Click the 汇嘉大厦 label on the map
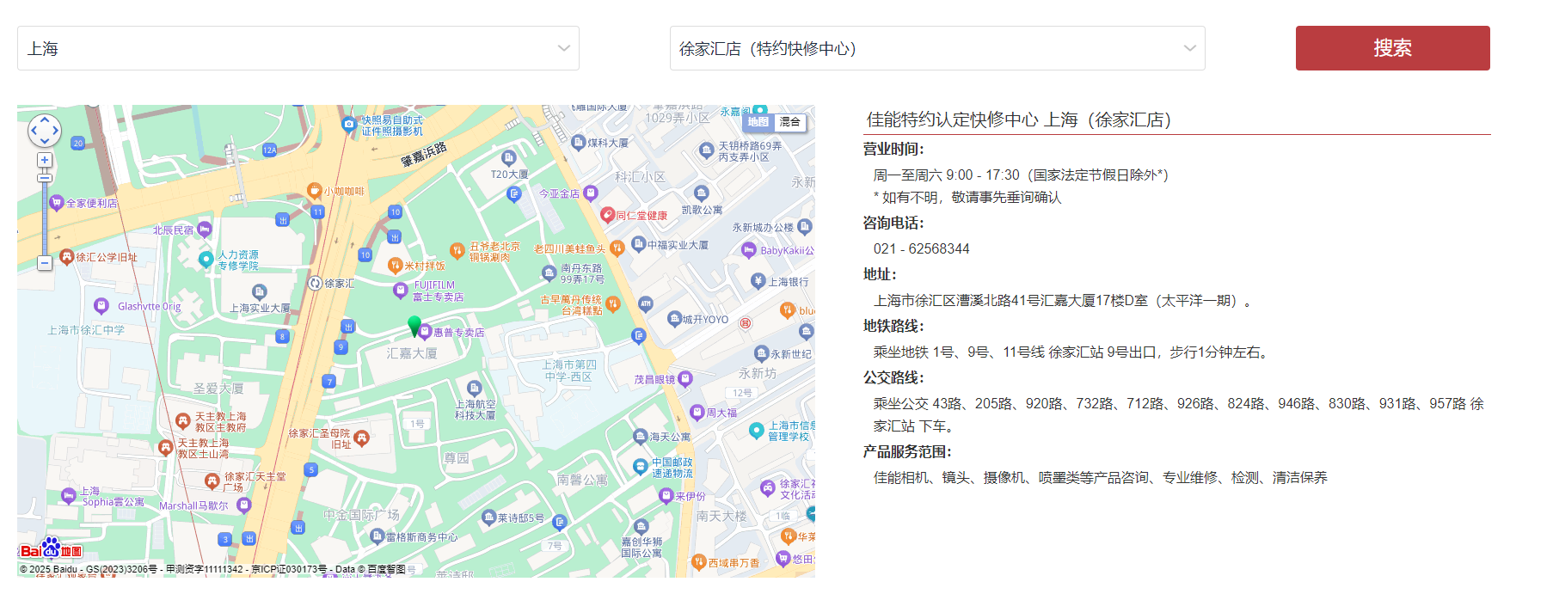Image resolution: width=1553 pixels, height=594 pixels. pyautogui.click(x=412, y=353)
